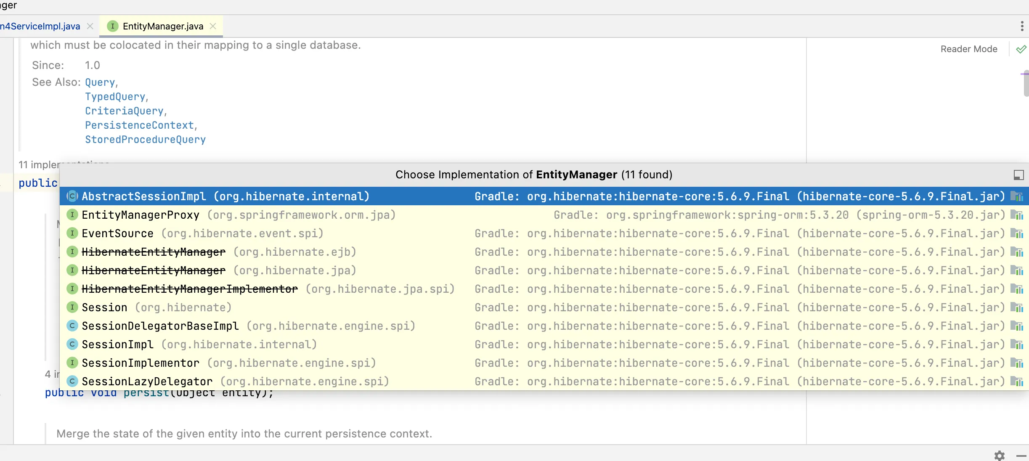This screenshot has height=461, width=1029.
Task: Close the EntityManager.java tab
Action: tap(213, 26)
